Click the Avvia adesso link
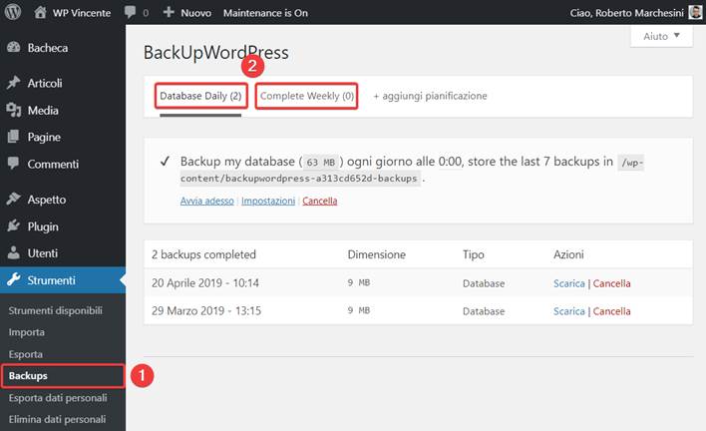 207,201
